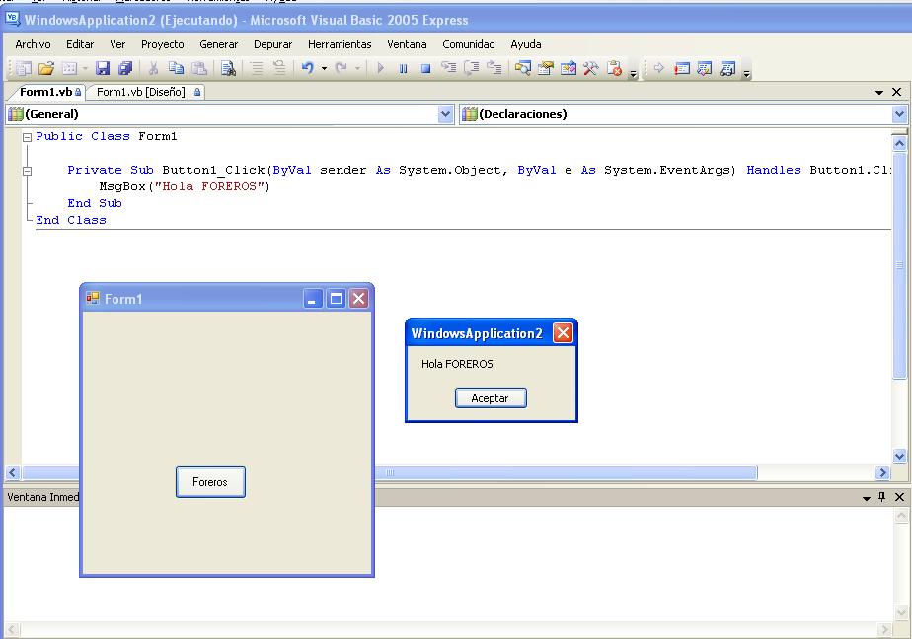Image resolution: width=912 pixels, height=639 pixels.
Task: Click the Immediate window icon in the debug toolbar
Action: (682, 69)
